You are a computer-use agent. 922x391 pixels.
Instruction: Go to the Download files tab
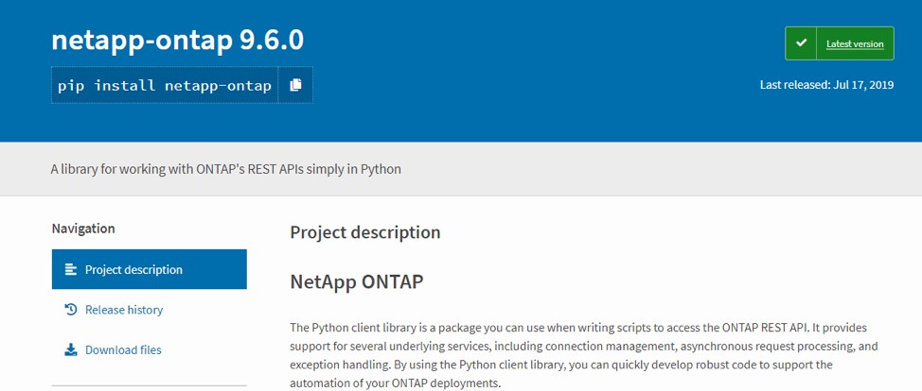pyautogui.click(x=123, y=350)
